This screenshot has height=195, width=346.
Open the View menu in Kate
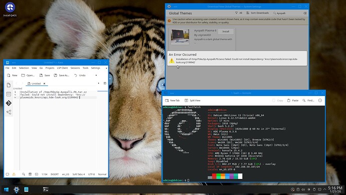click(34, 68)
